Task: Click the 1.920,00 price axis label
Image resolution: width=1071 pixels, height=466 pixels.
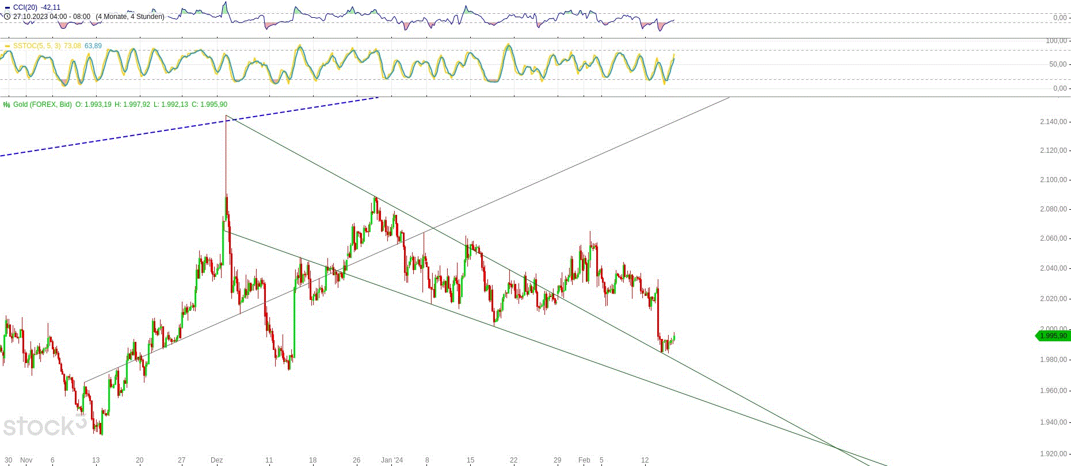Action: tap(1053, 454)
